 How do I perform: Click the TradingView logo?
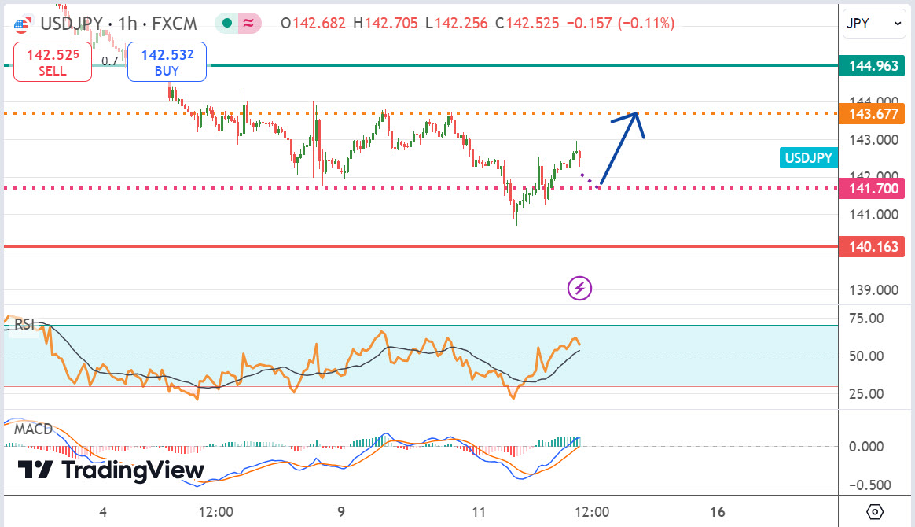click(x=99, y=470)
